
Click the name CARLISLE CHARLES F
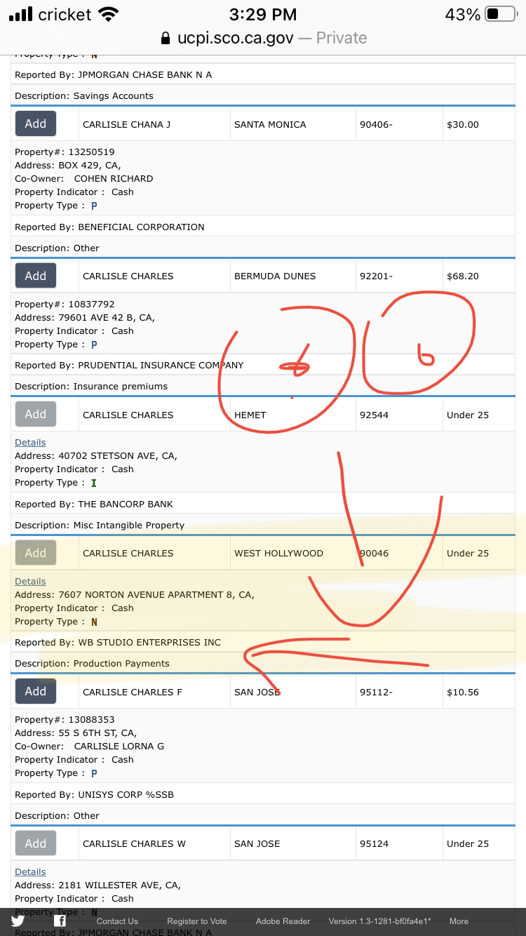point(133,693)
